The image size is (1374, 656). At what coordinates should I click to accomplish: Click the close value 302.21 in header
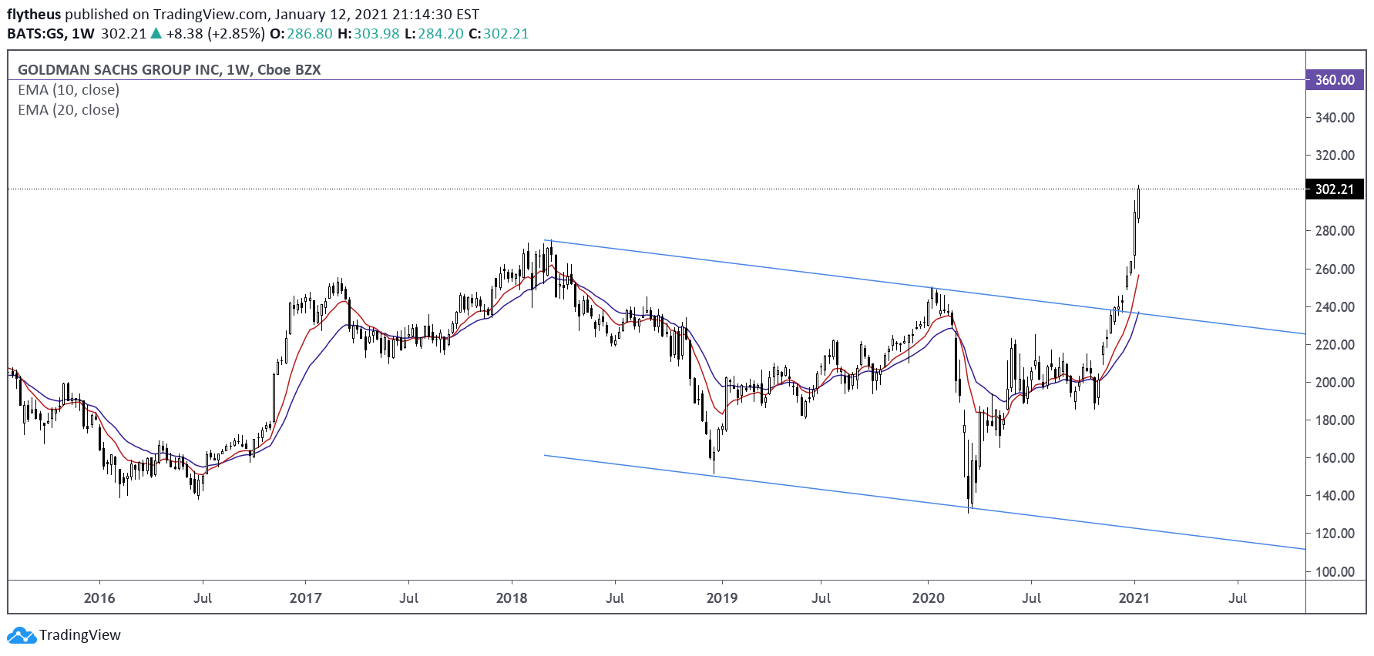(x=506, y=34)
